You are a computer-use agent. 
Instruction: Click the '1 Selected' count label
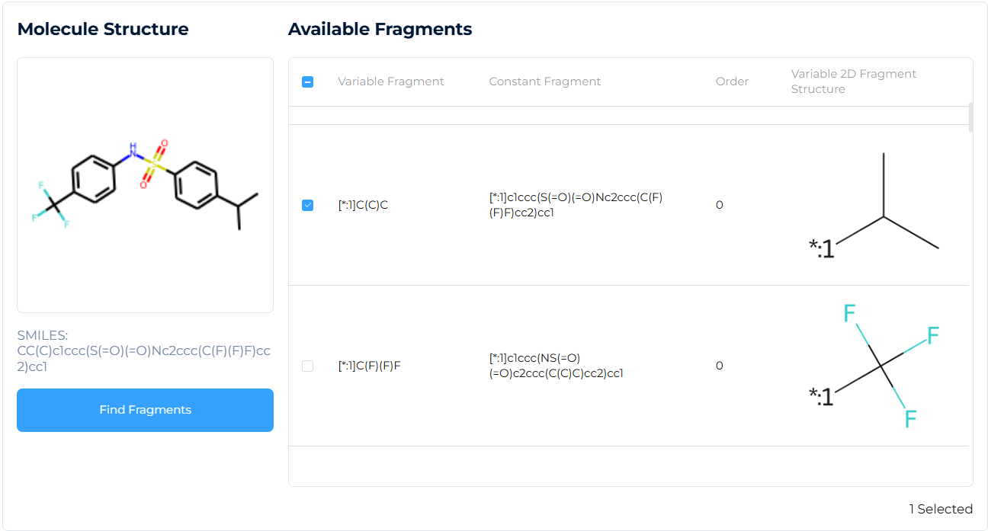[940, 509]
